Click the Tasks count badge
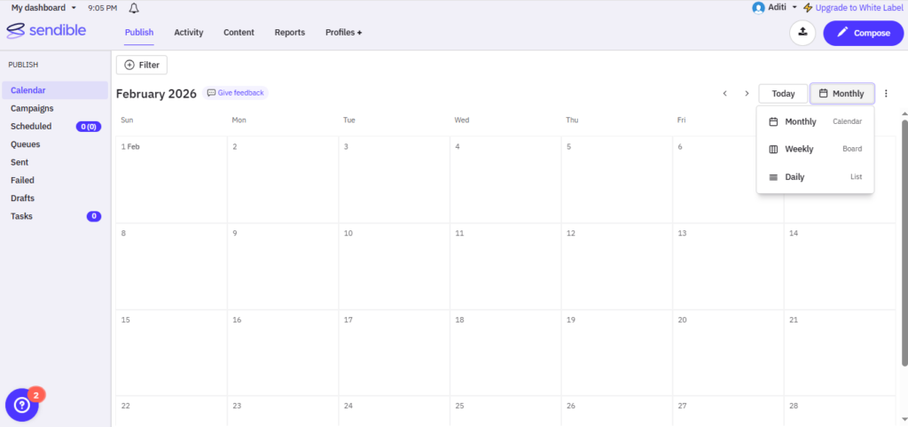The width and height of the screenshot is (908, 427). (94, 216)
